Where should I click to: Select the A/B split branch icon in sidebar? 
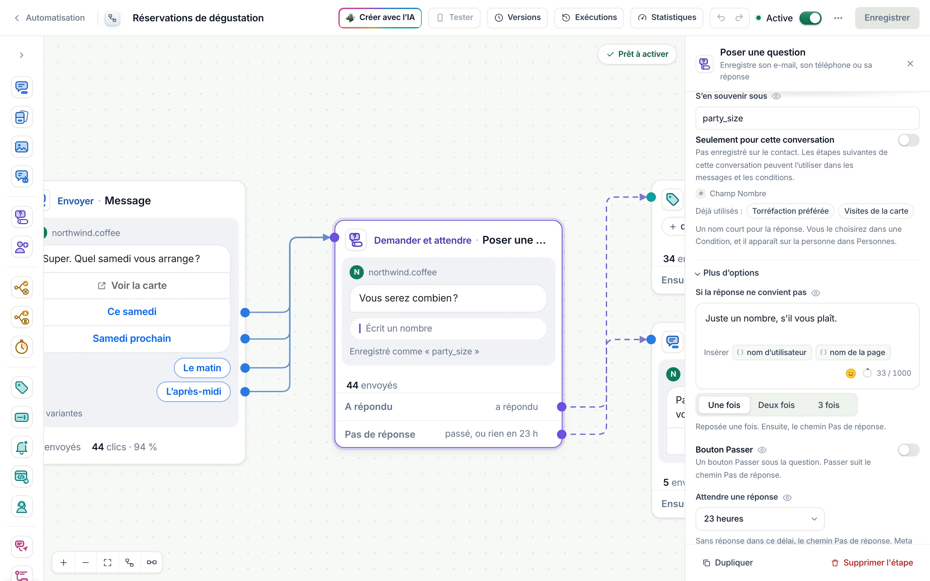point(22,317)
